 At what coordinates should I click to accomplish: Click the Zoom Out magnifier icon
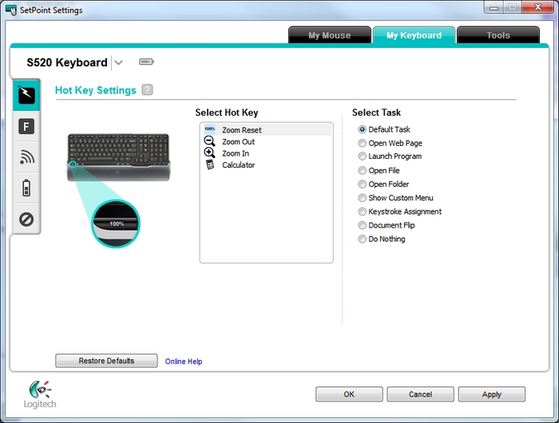209,141
